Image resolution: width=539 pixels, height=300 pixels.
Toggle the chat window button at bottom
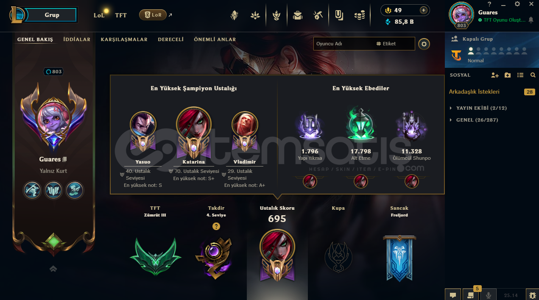pos(453,295)
